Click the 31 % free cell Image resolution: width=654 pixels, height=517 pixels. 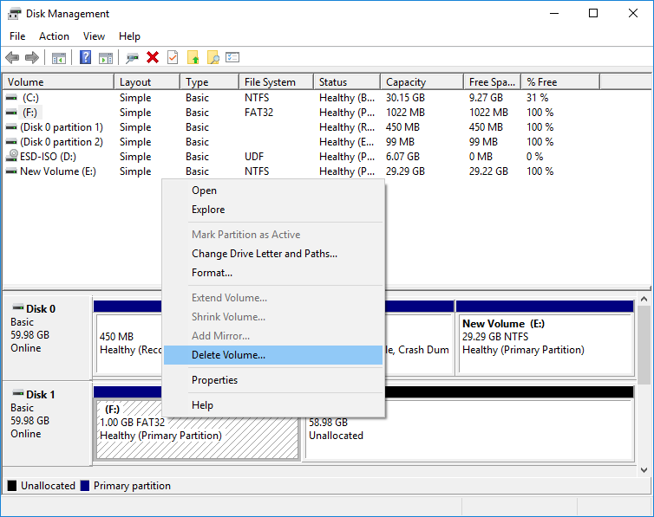pyautogui.click(x=537, y=98)
